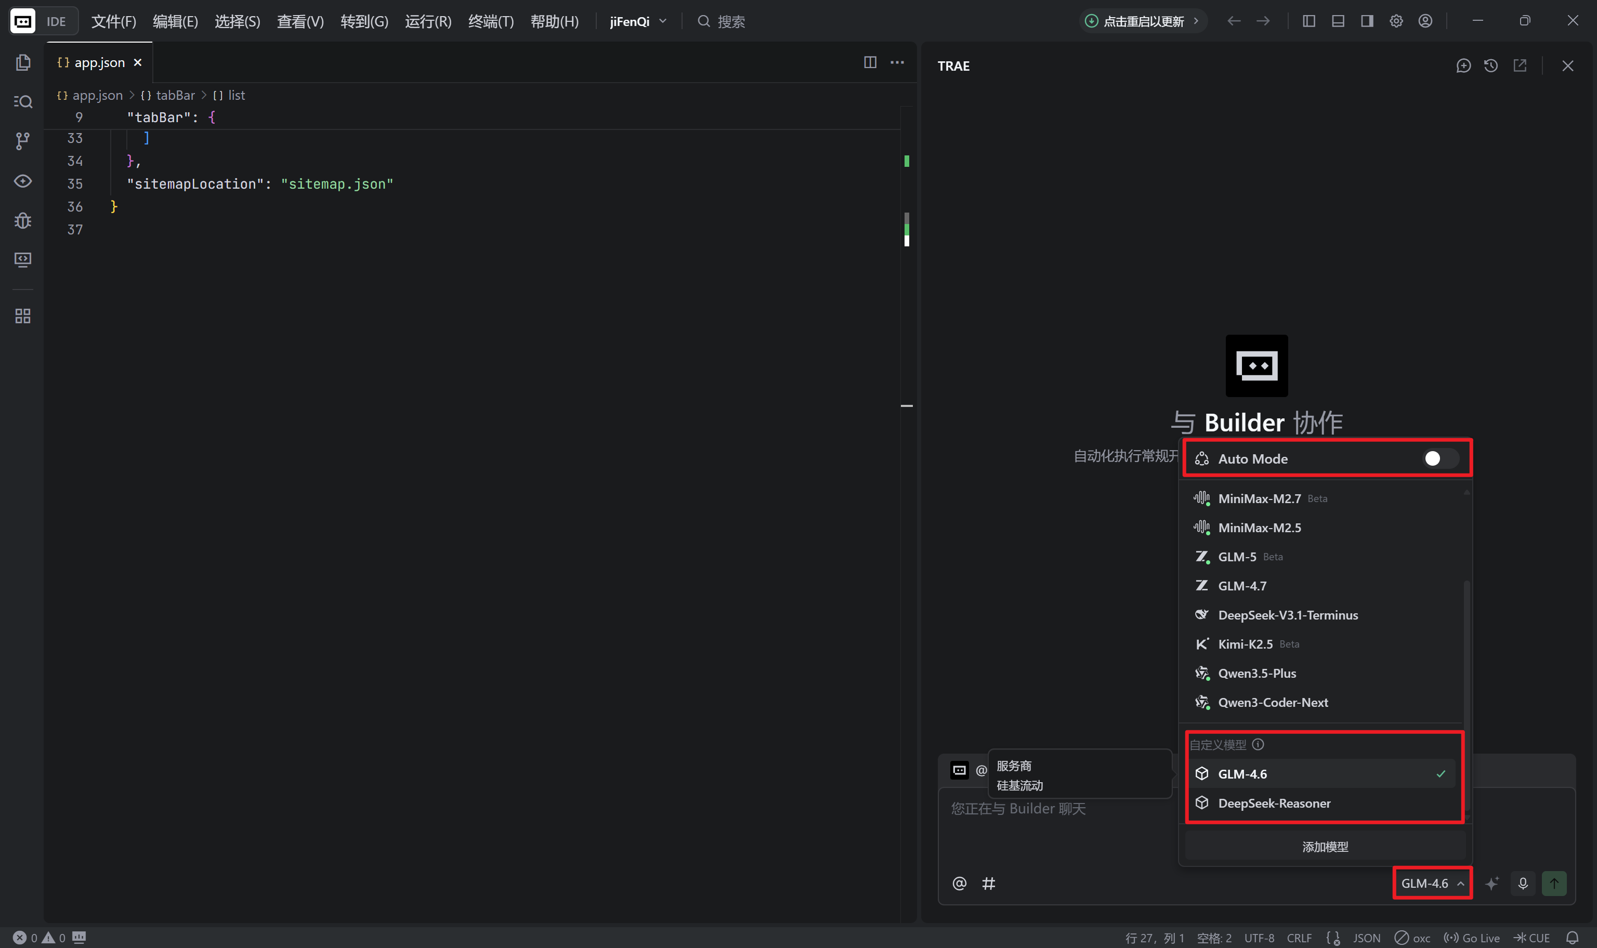
Task: Send message with the green arrow button
Action: [1554, 884]
